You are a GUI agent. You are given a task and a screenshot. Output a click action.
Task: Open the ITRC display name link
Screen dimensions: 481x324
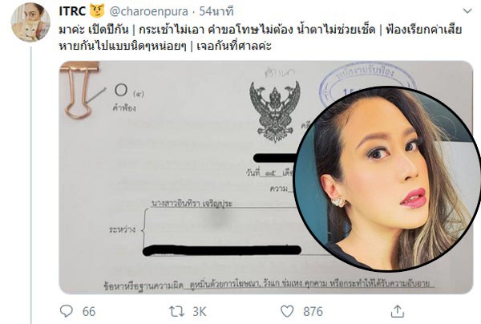click(72, 11)
